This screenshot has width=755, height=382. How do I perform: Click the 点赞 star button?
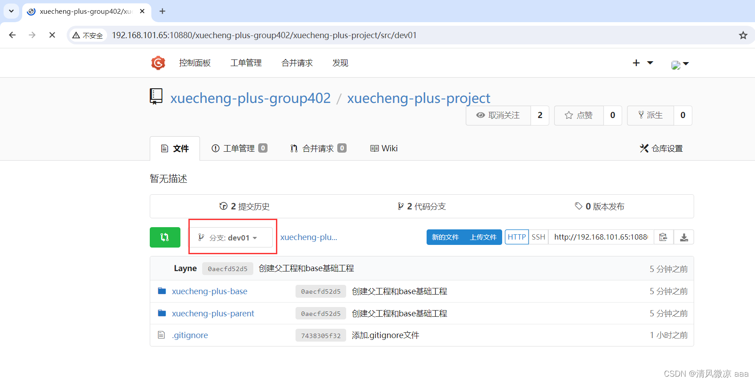pyautogui.click(x=579, y=115)
